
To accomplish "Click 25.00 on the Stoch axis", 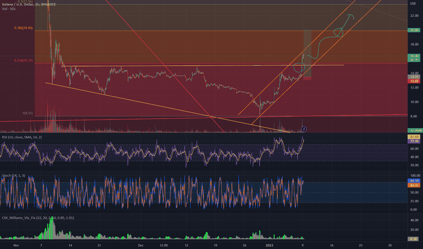I will coord(414,201).
